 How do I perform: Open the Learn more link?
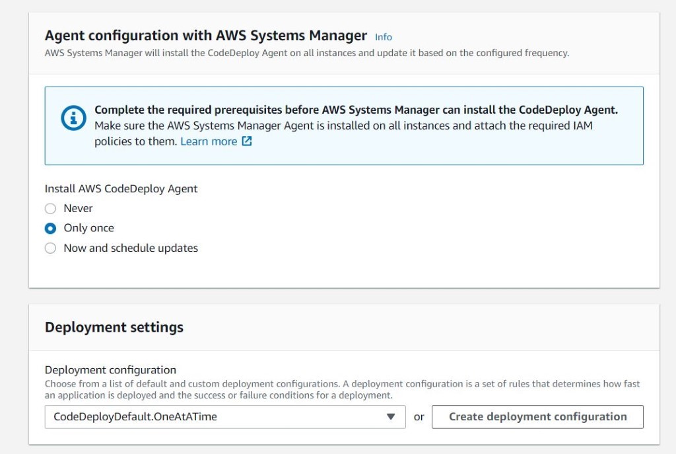209,141
